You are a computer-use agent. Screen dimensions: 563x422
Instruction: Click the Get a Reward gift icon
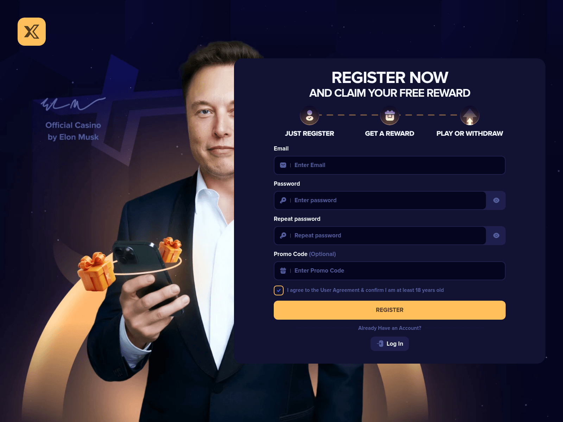point(390,116)
